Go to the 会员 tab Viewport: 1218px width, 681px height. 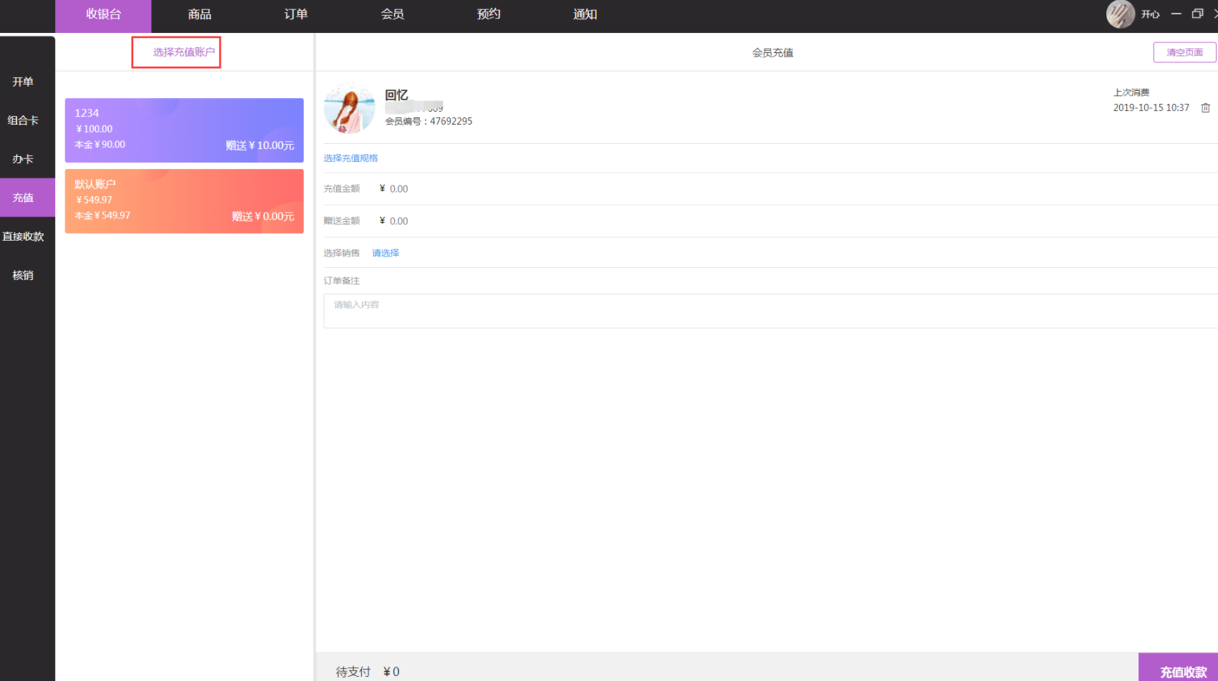[x=392, y=14]
